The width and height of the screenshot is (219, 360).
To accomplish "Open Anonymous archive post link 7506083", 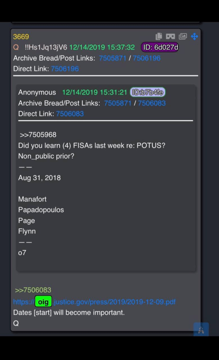I will (x=152, y=103).
